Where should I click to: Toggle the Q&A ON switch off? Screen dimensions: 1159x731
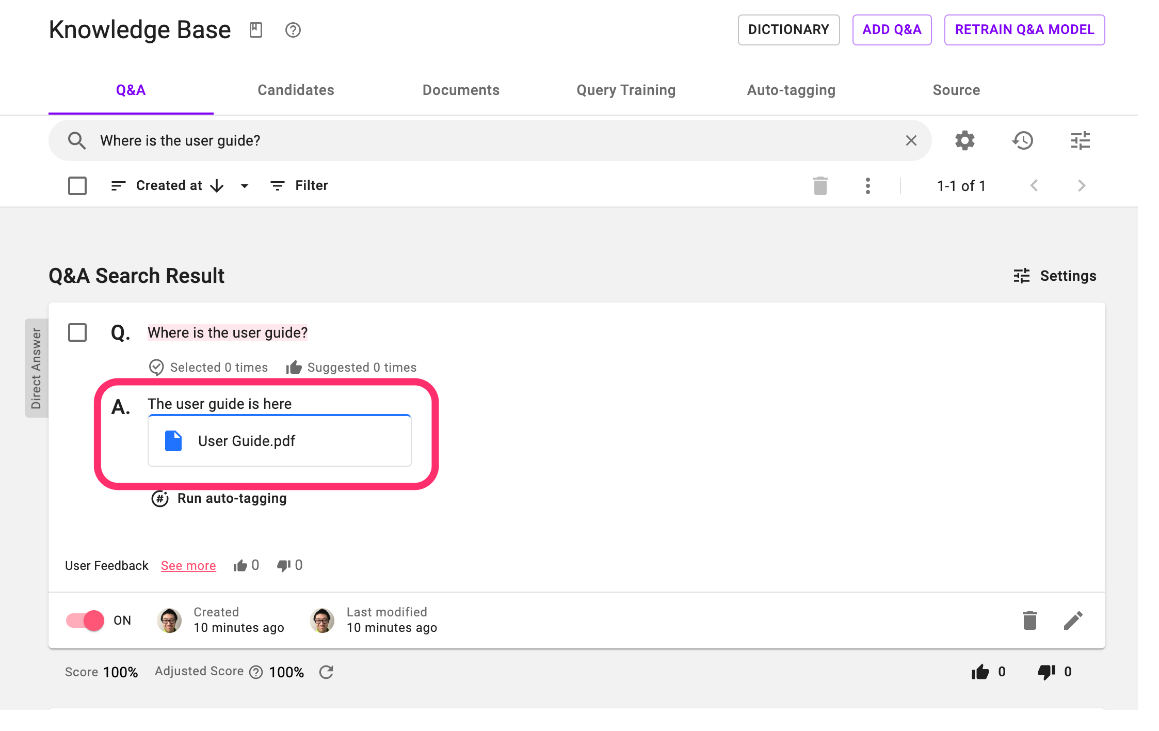[x=85, y=621]
